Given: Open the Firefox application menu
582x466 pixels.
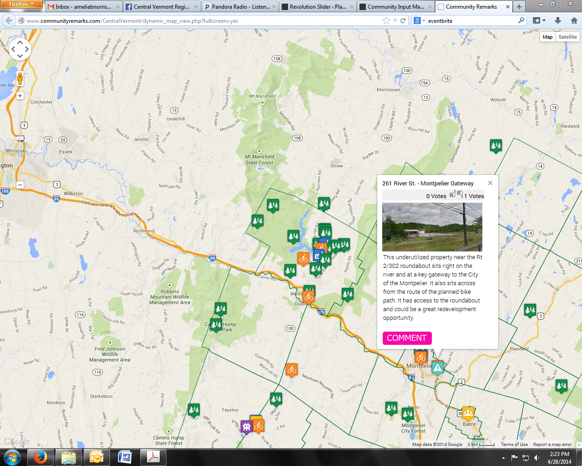Looking at the screenshot, I should tap(21, 4).
